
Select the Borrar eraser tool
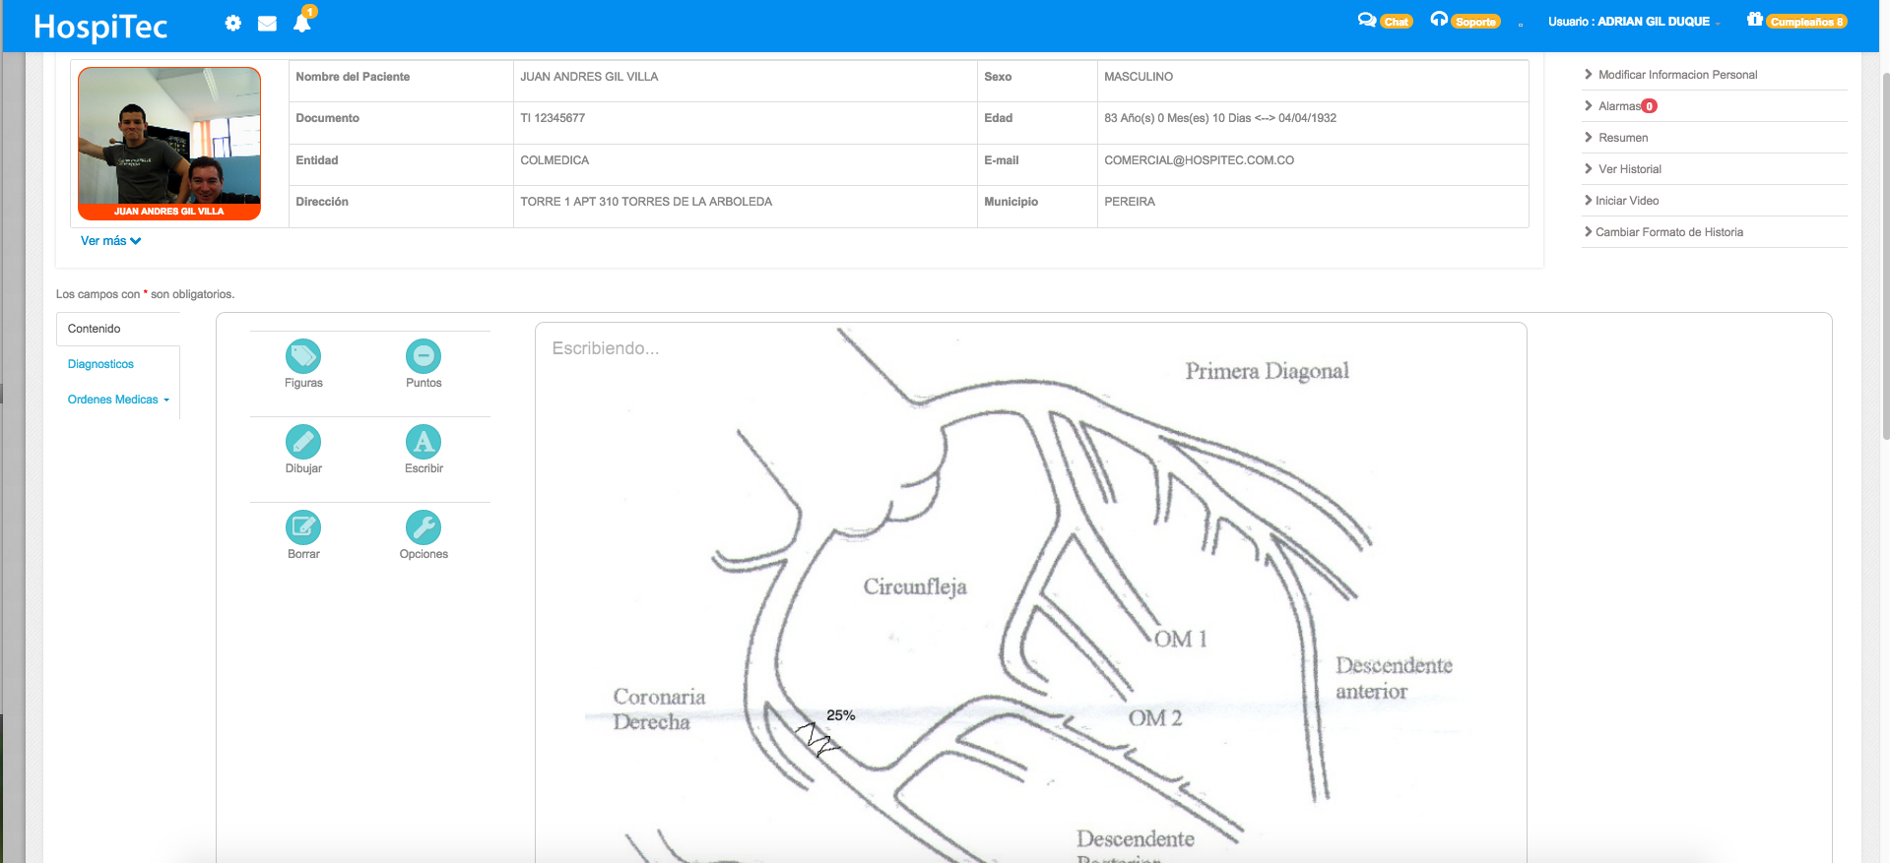click(x=303, y=528)
